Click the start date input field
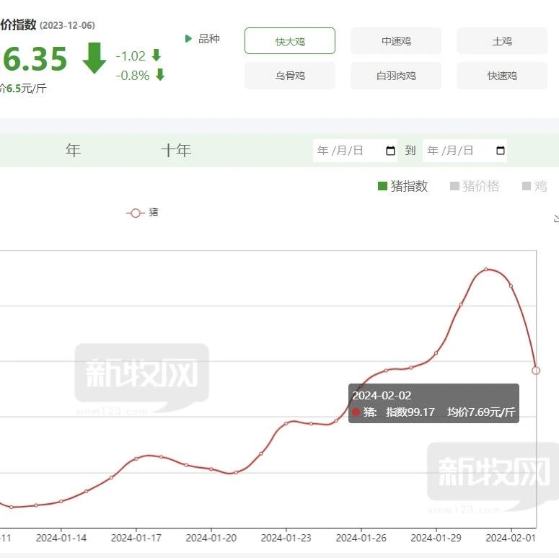This screenshot has width=559, height=558. pyautogui.click(x=355, y=151)
